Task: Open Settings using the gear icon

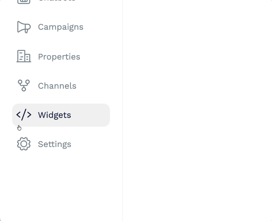Action: pyautogui.click(x=24, y=144)
